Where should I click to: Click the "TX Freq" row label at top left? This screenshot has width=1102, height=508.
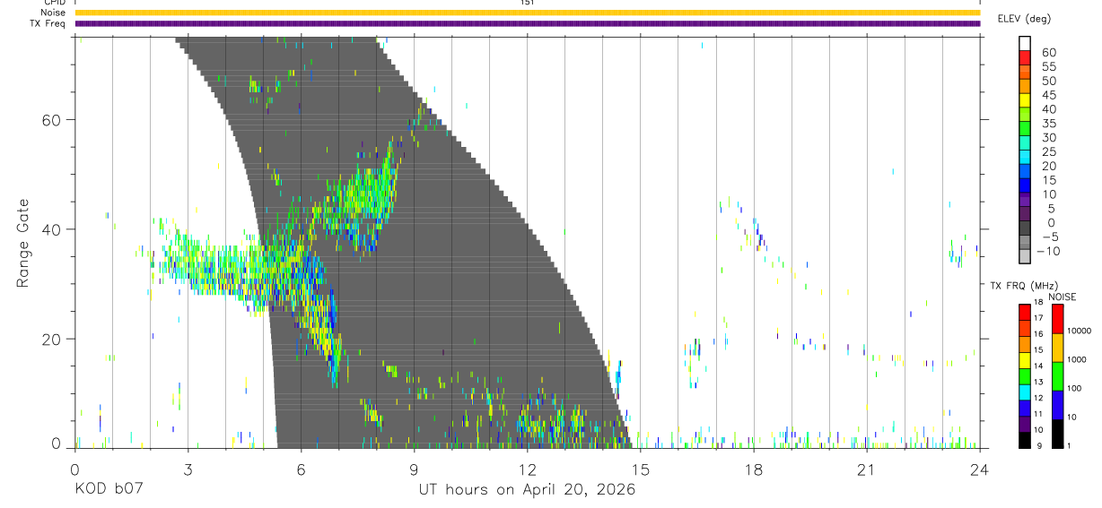(x=49, y=22)
